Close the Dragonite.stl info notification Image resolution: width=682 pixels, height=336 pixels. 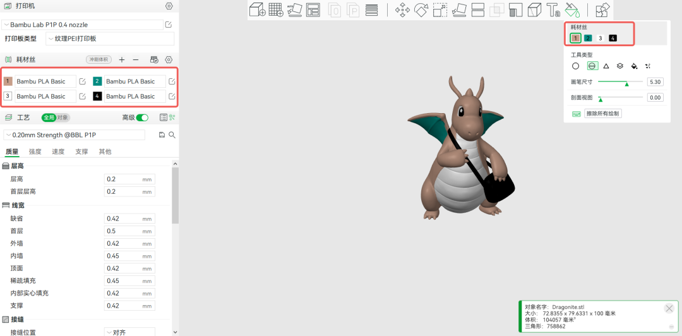pos(669,309)
